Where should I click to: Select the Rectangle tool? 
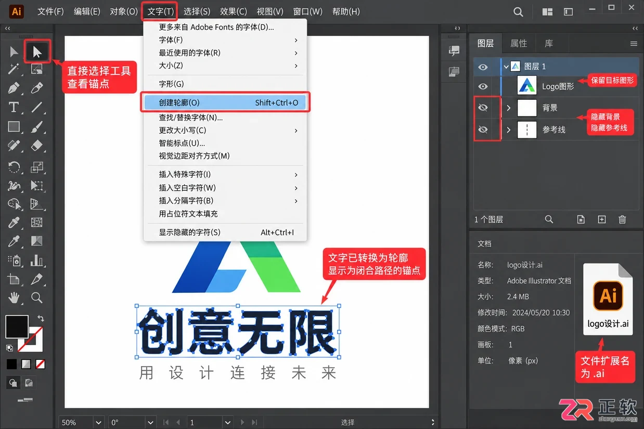14,127
